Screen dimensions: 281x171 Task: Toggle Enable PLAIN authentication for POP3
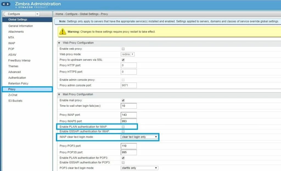point(123,158)
